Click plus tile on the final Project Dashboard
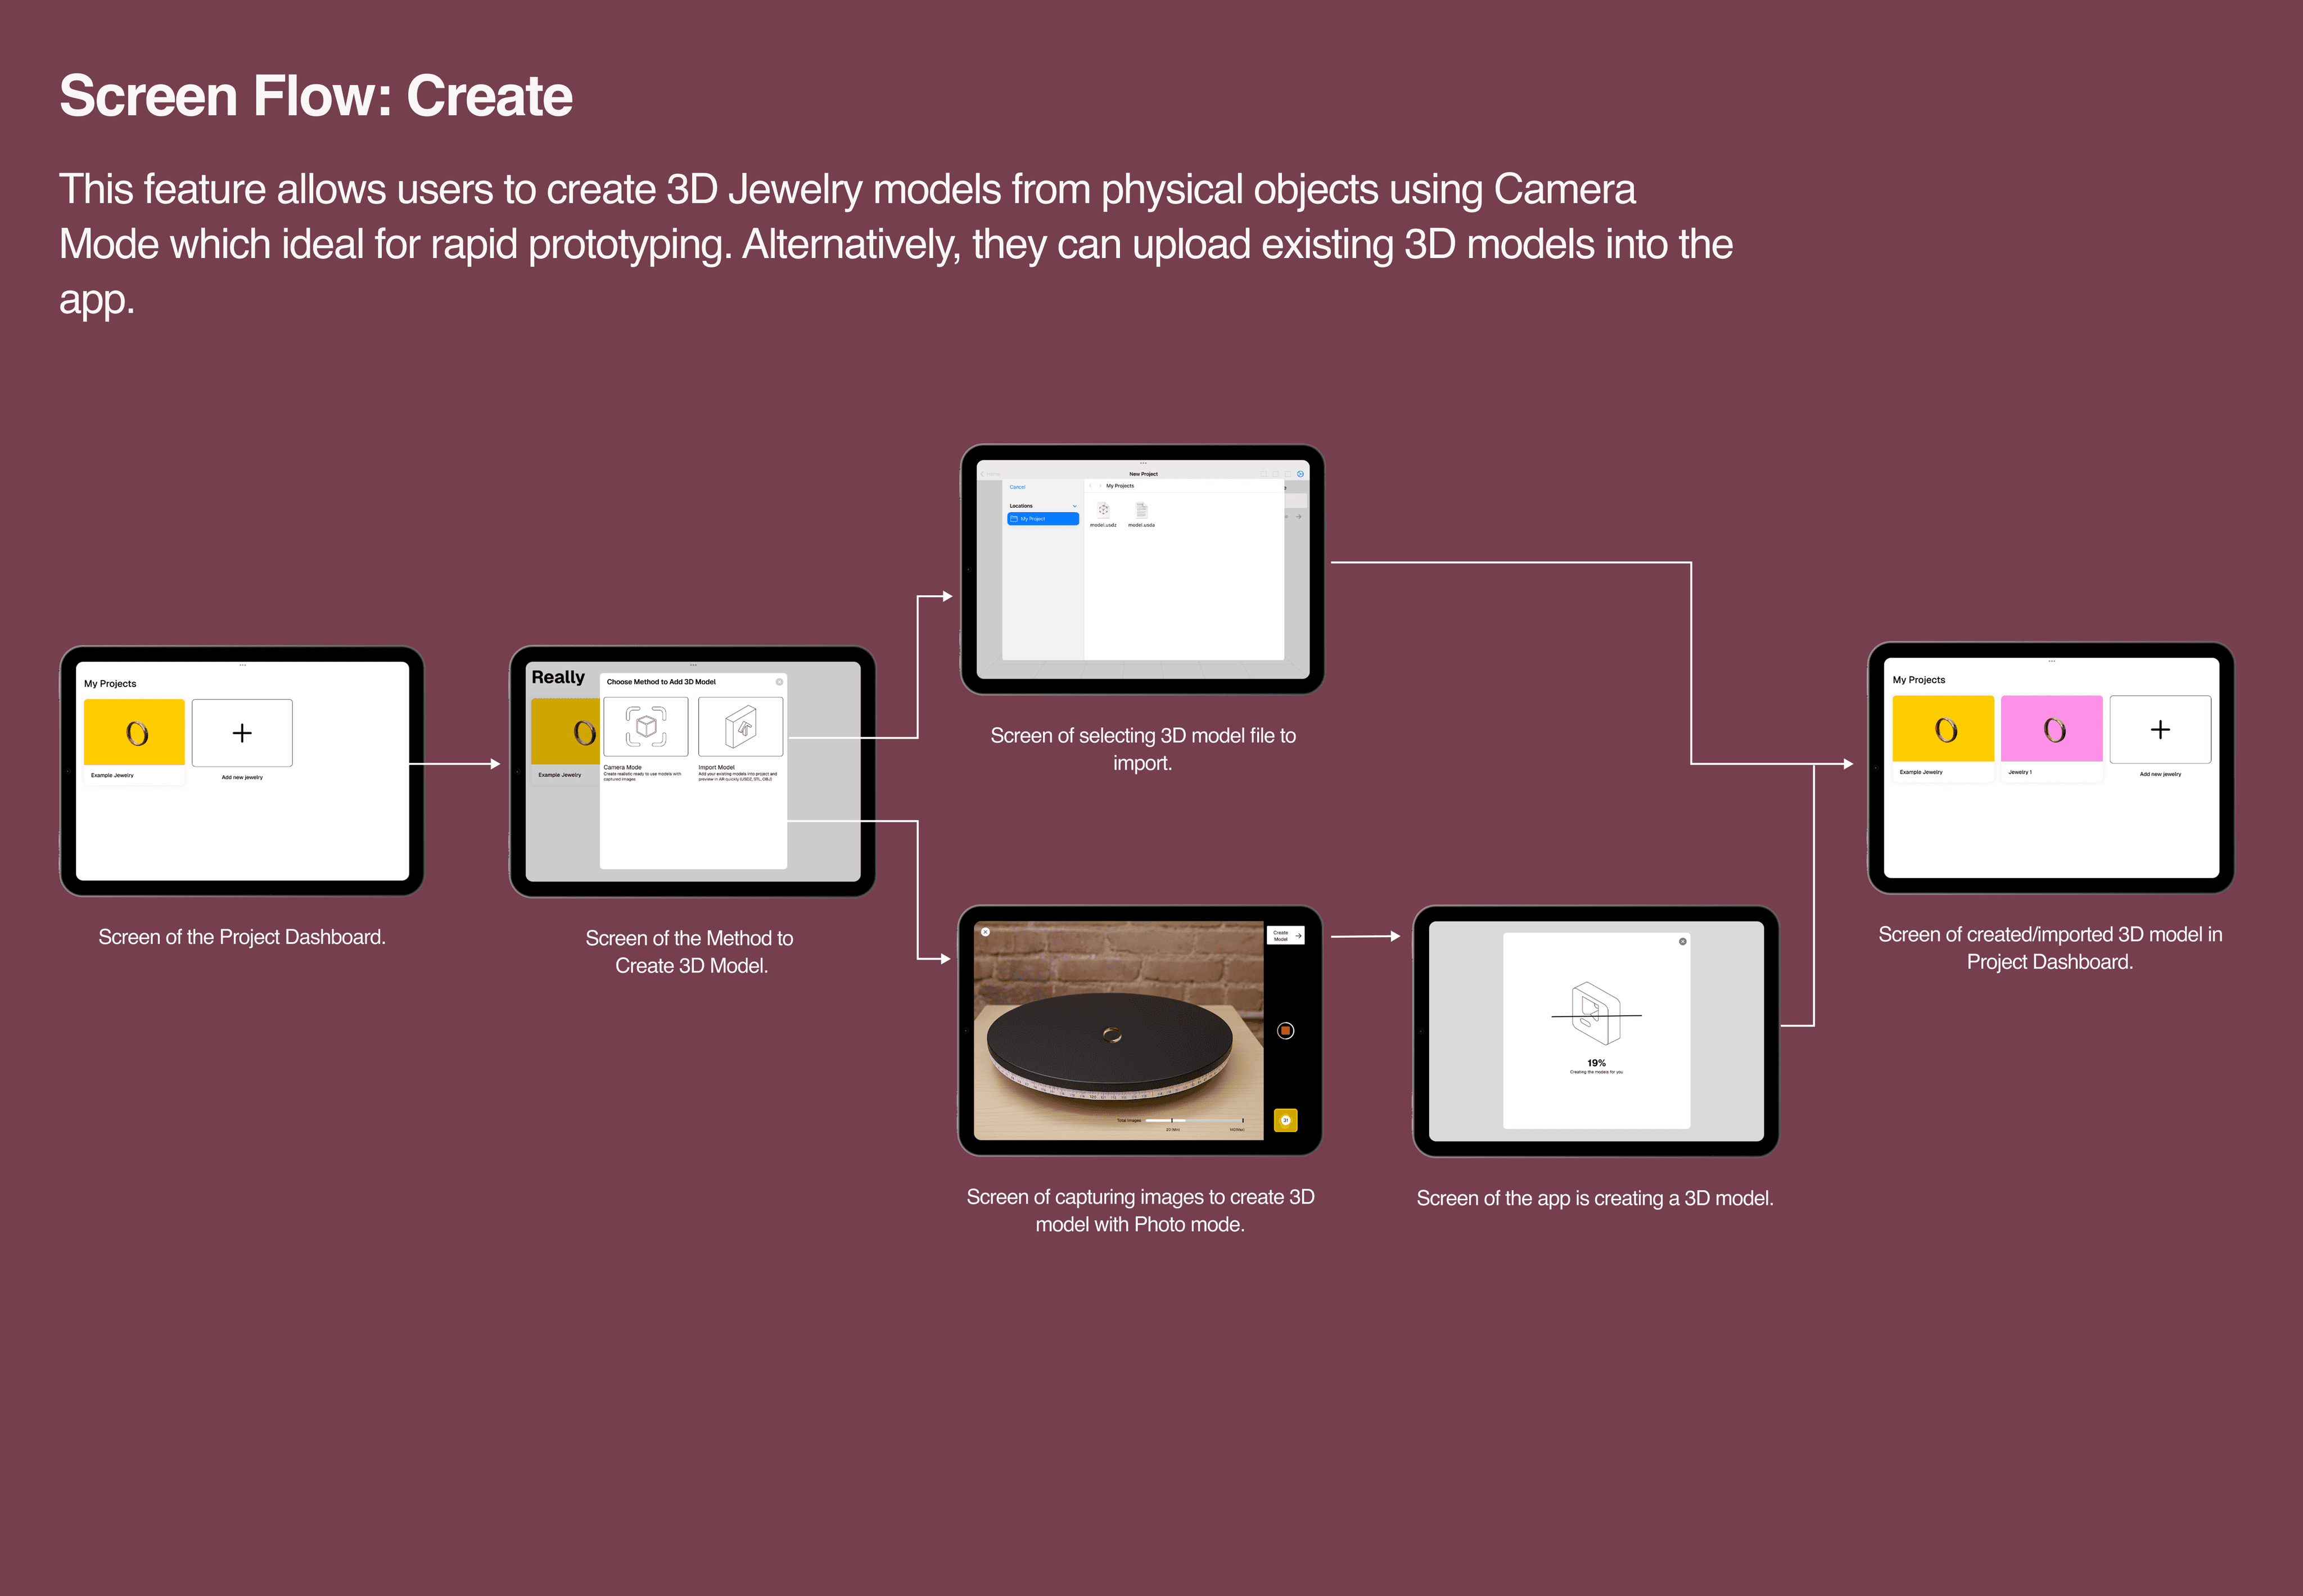Viewport: 2303px width, 1596px height. [2160, 729]
